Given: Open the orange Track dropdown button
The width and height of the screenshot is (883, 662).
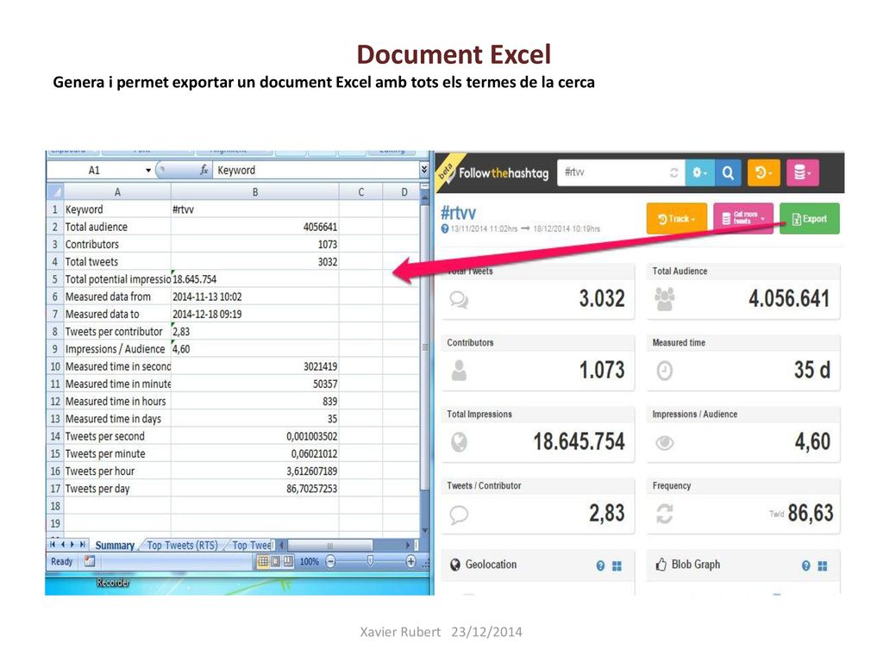Looking at the screenshot, I should click(x=677, y=218).
